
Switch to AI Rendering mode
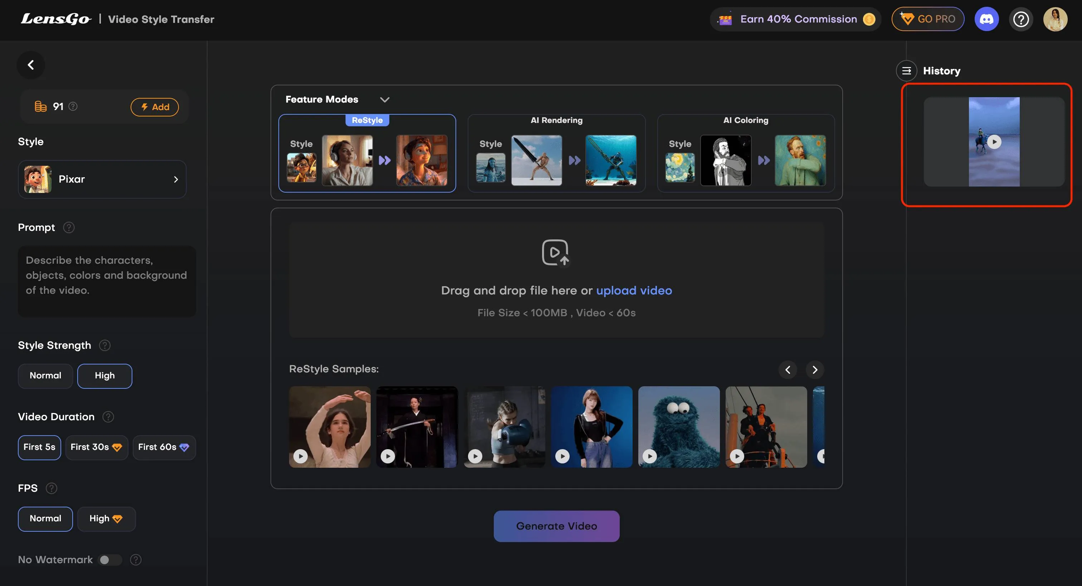[x=556, y=154]
